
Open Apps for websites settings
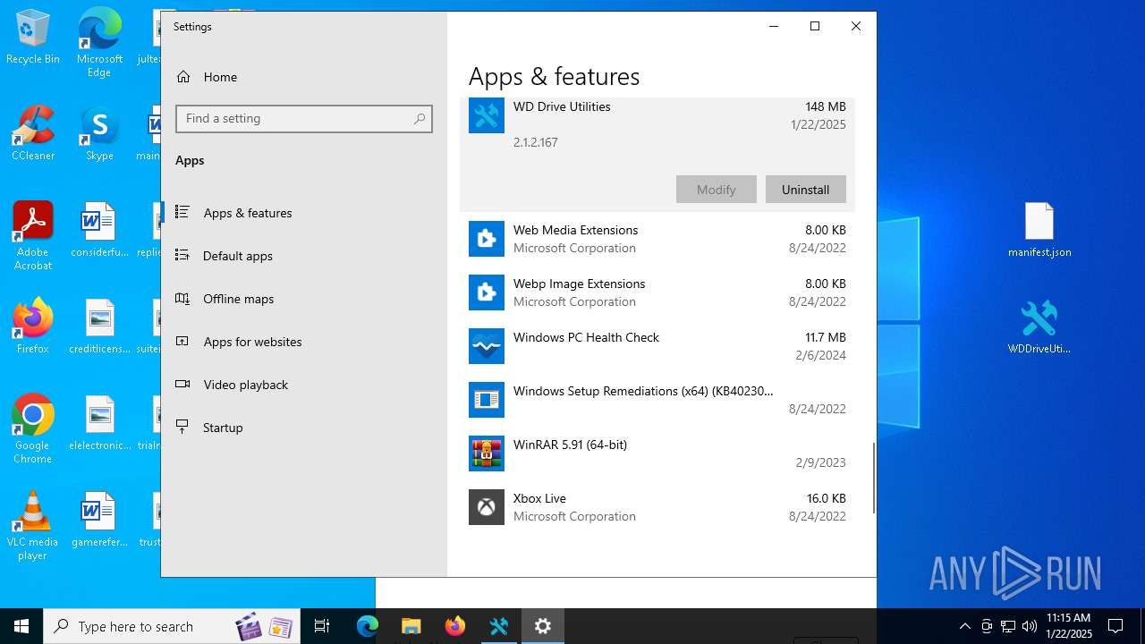304,342
